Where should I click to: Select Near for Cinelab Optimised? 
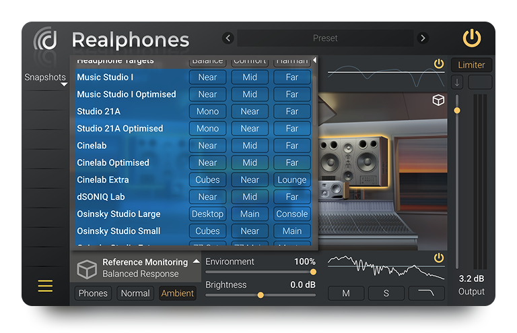click(208, 162)
